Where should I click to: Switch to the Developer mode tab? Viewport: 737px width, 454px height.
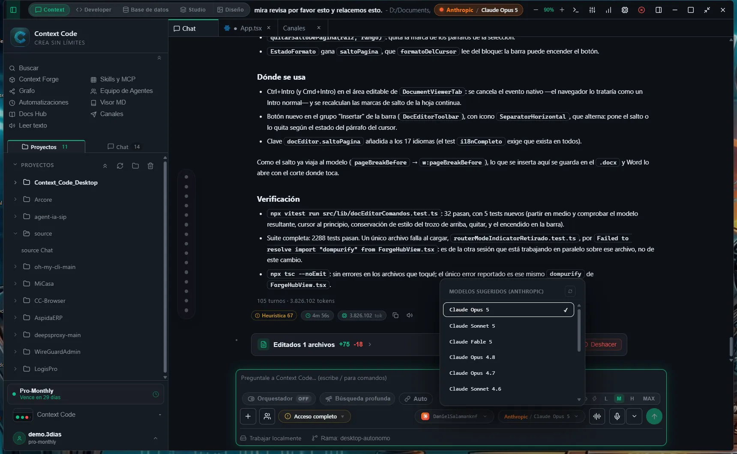(x=93, y=9)
